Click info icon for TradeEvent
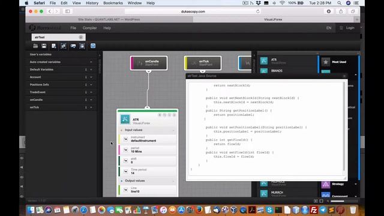 86,92
